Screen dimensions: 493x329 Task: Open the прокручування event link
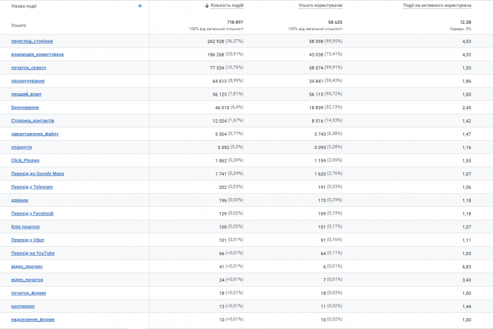pos(28,81)
